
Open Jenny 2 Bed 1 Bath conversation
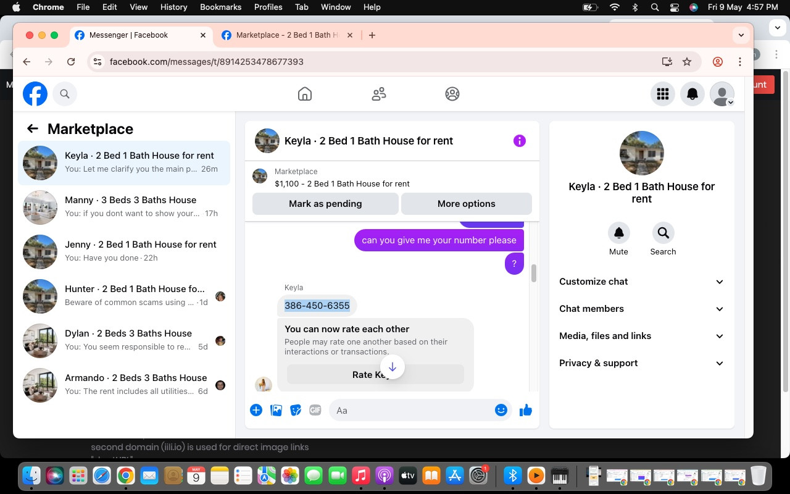124,252
